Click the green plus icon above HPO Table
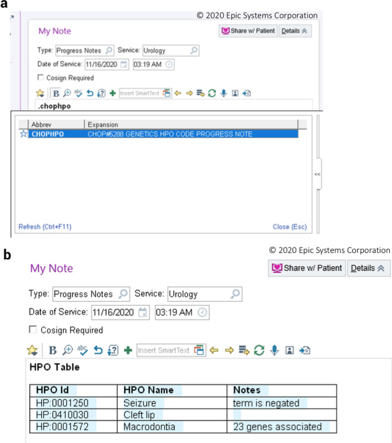The height and width of the screenshot is (443, 392). pos(128,350)
